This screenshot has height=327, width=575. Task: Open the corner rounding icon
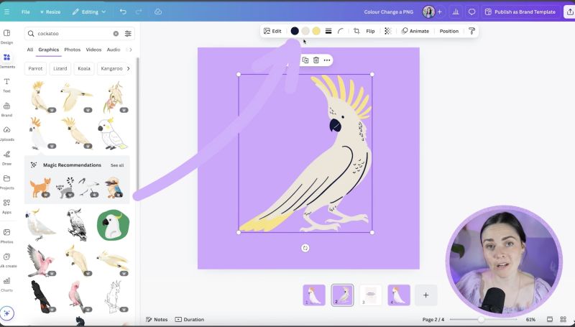(x=341, y=31)
